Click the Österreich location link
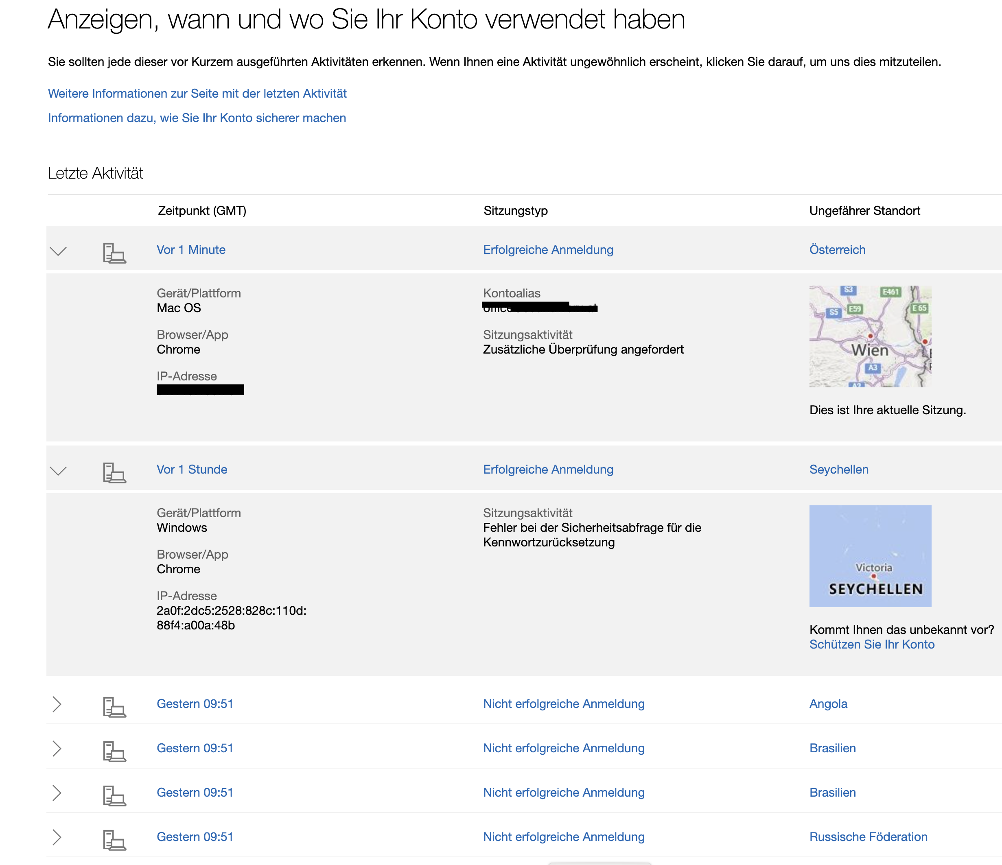Screen dimensions: 1002x865 pyautogui.click(x=837, y=249)
